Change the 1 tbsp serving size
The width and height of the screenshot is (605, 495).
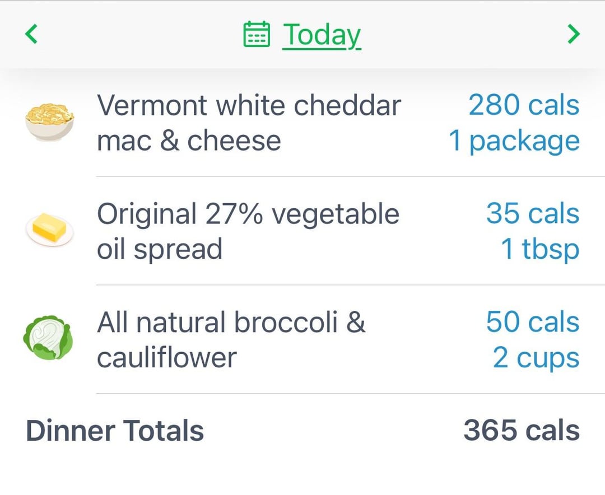click(540, 250)
